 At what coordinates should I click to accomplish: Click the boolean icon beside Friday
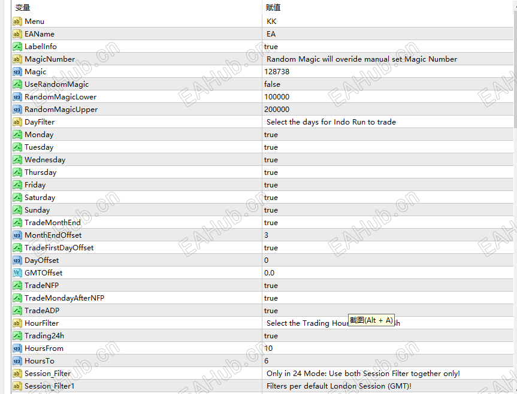pos(17,185)
